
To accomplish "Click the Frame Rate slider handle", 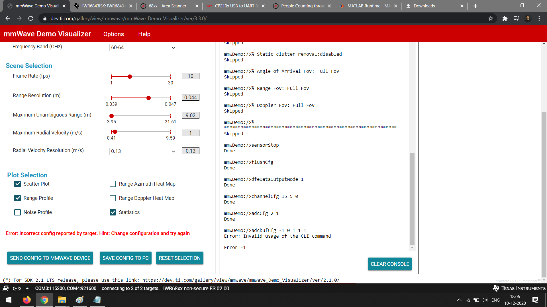I will point(130,77).
